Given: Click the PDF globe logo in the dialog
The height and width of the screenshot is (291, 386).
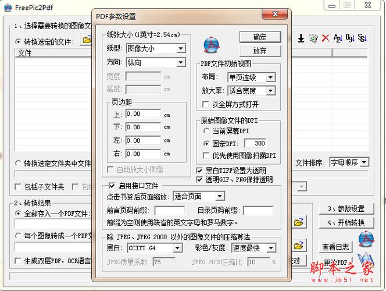Looking at the screenshot, I should [x=212, y=45].
